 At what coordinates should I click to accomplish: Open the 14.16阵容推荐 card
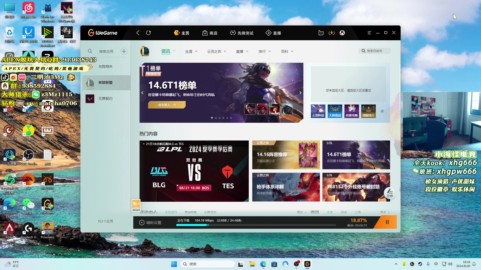click(286, 155)
